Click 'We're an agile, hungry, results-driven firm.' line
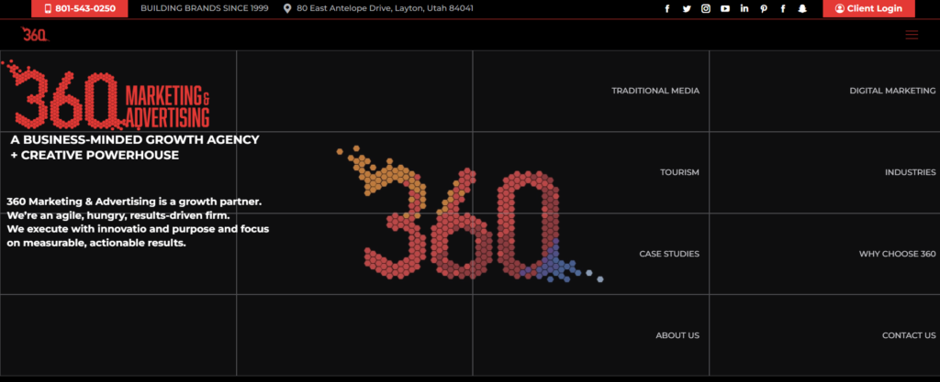Screen dimensions: 940x382 [x=118, y=215]
